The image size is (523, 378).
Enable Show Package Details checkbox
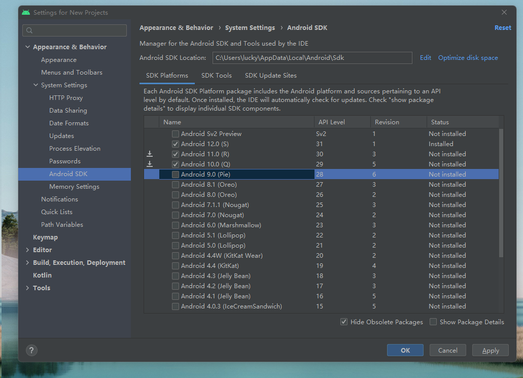tap(433, 322)
